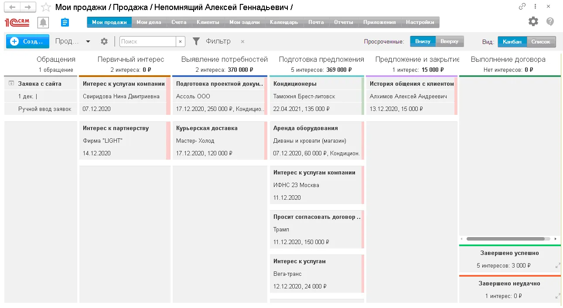Screen dimensions: 563x308
Task: Click the Выявление потребностей column header
Action: click(x=225, y=59)
